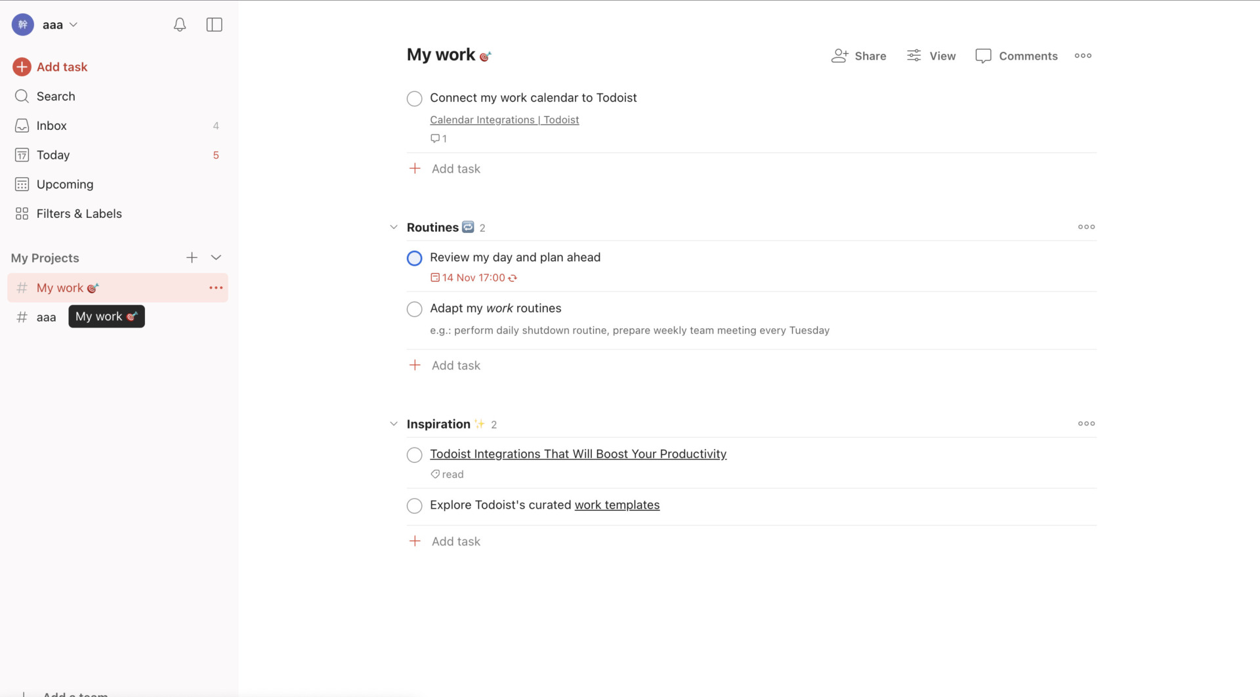Open the work templates link
The width and height of the screenshot is (1260, 697).
pos(616,505)
